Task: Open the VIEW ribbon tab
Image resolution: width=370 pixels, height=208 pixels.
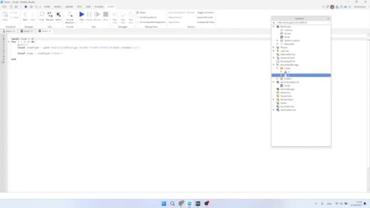Action: [x=88, y=7]
